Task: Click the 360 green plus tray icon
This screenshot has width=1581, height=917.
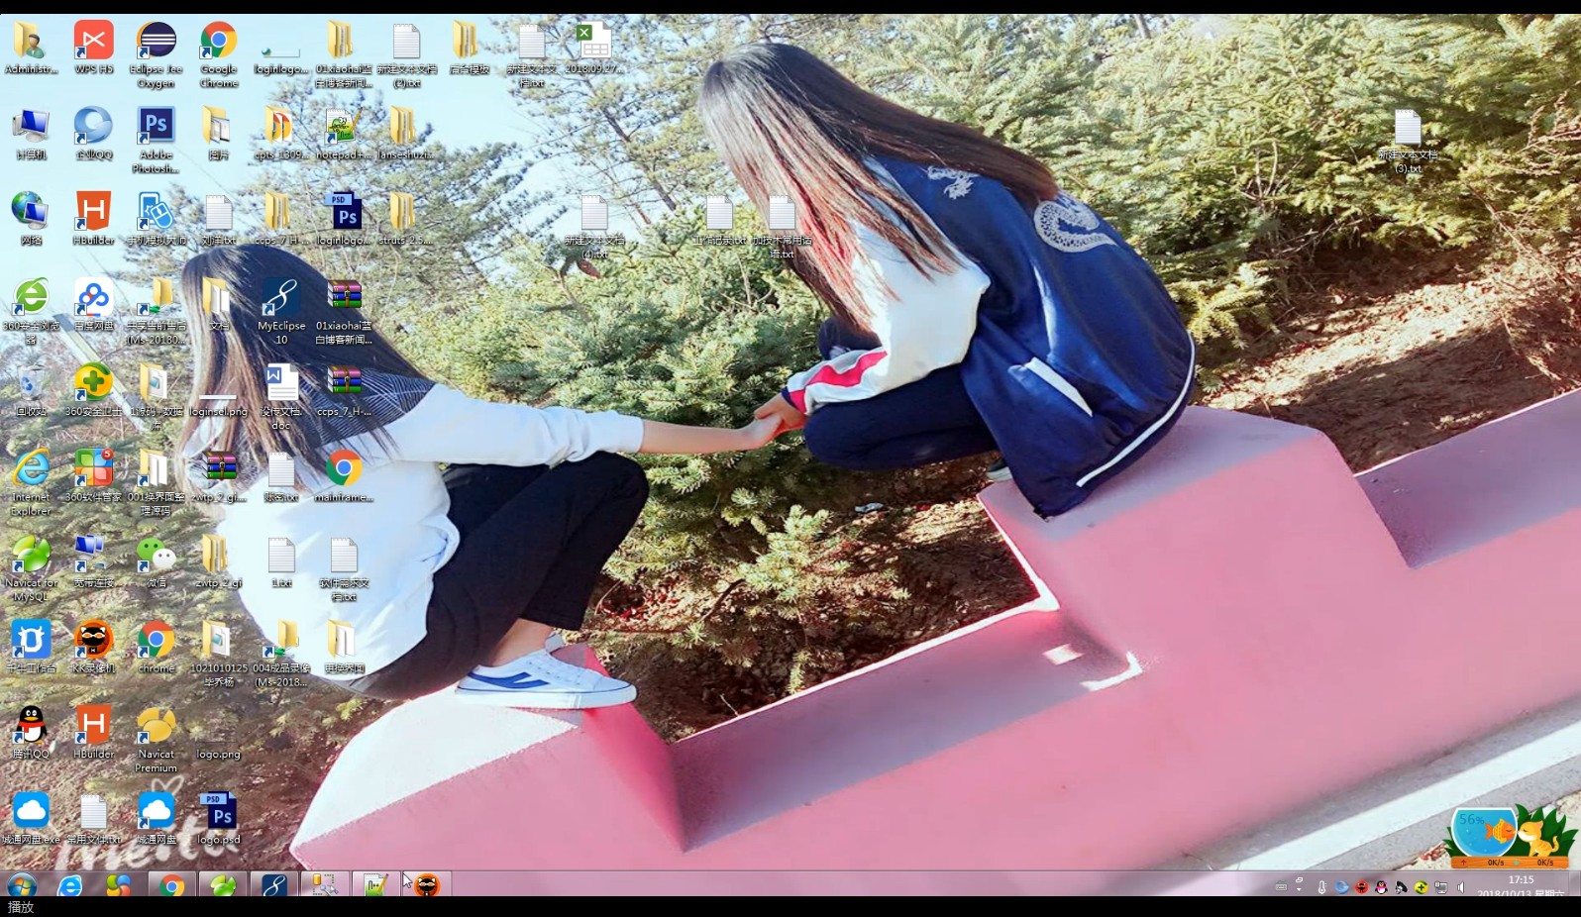Action: (x=1422, y=887)
